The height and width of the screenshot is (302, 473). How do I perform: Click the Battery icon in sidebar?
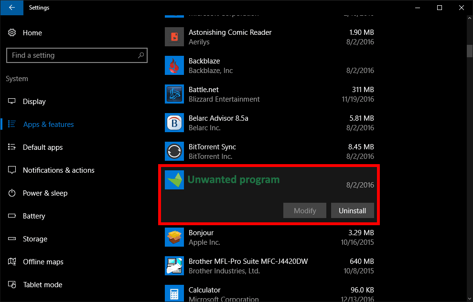(12, 216)
